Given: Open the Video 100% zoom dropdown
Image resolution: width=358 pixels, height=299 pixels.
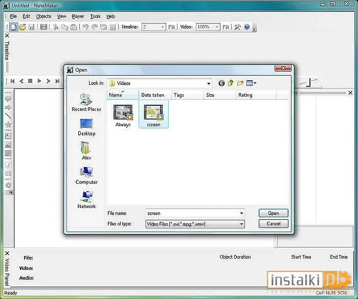Looking at the screenshot, I should (x=217, y=27).
